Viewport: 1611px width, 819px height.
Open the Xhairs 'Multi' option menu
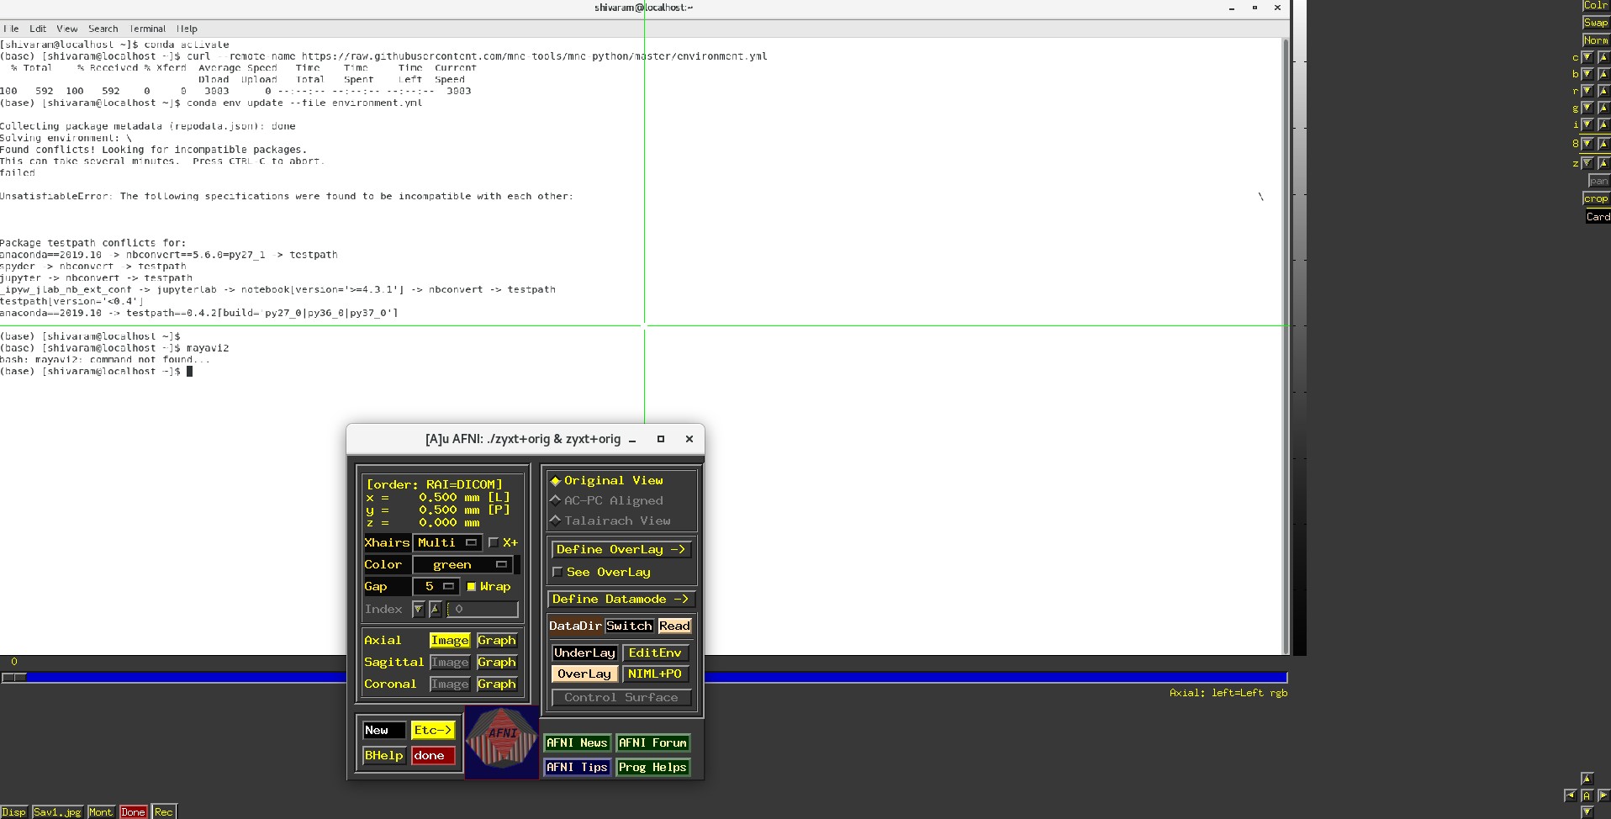click(448, 542)
